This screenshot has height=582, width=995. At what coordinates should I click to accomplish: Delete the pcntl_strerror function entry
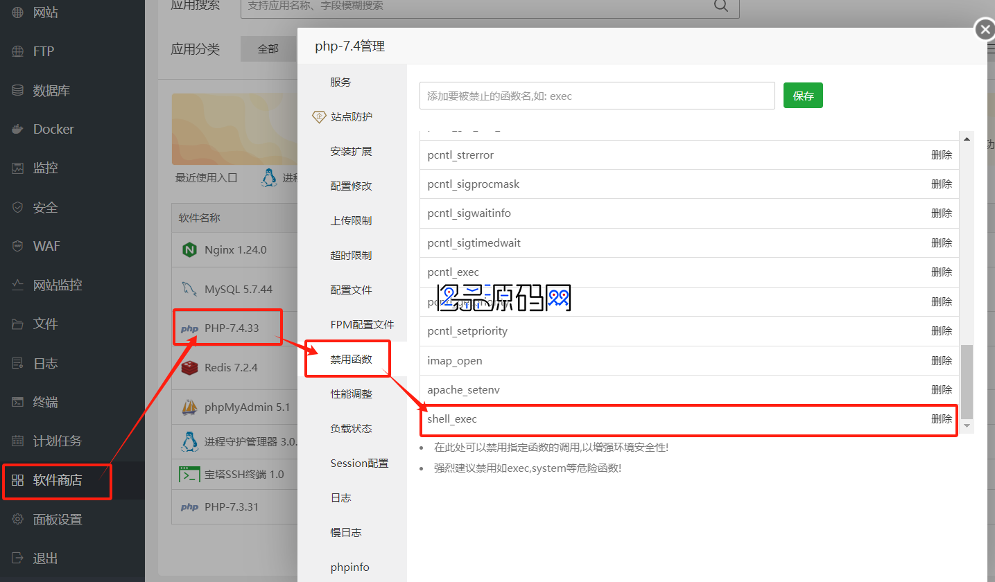click(942, 155)
